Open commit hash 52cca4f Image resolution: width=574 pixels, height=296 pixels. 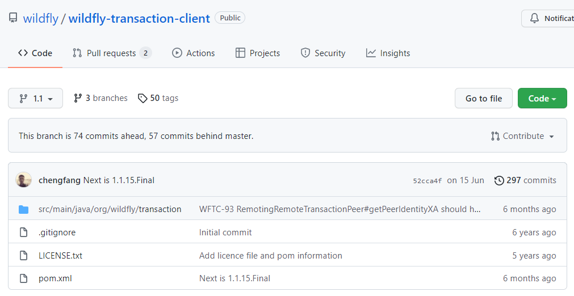(x=427, y=181)
